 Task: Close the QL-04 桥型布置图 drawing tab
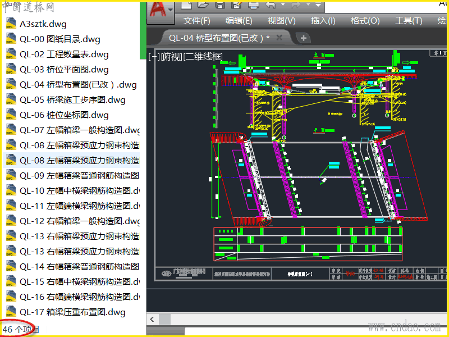click(280, 38)
